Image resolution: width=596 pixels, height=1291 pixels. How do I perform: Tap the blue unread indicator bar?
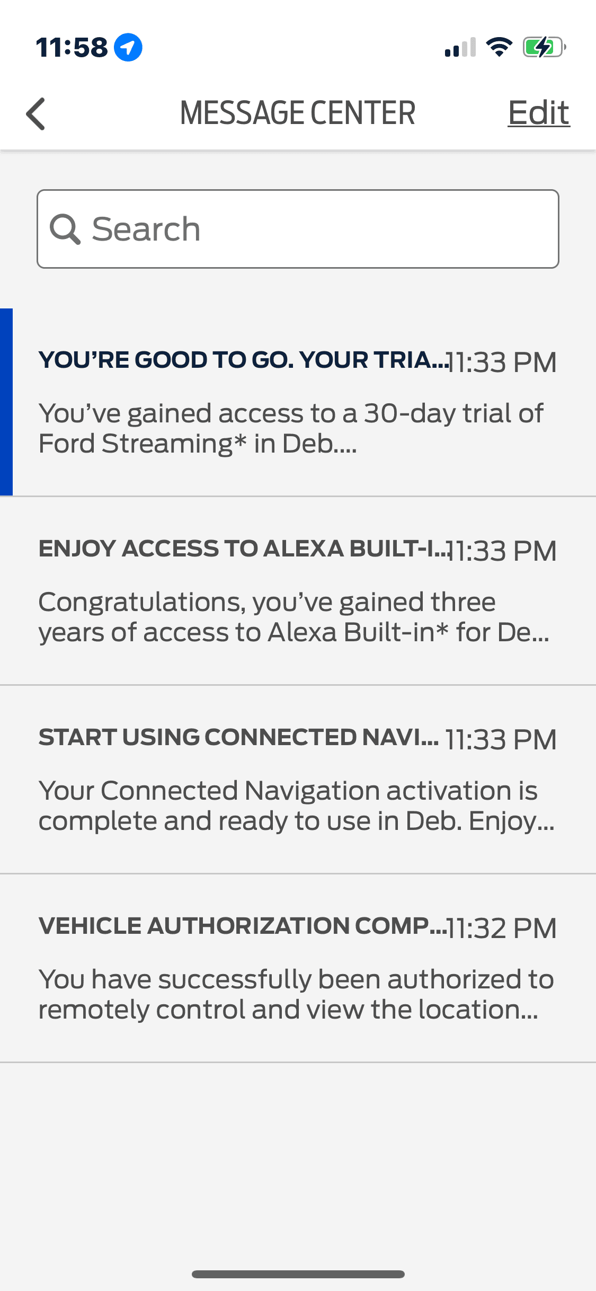coord(6,402)
